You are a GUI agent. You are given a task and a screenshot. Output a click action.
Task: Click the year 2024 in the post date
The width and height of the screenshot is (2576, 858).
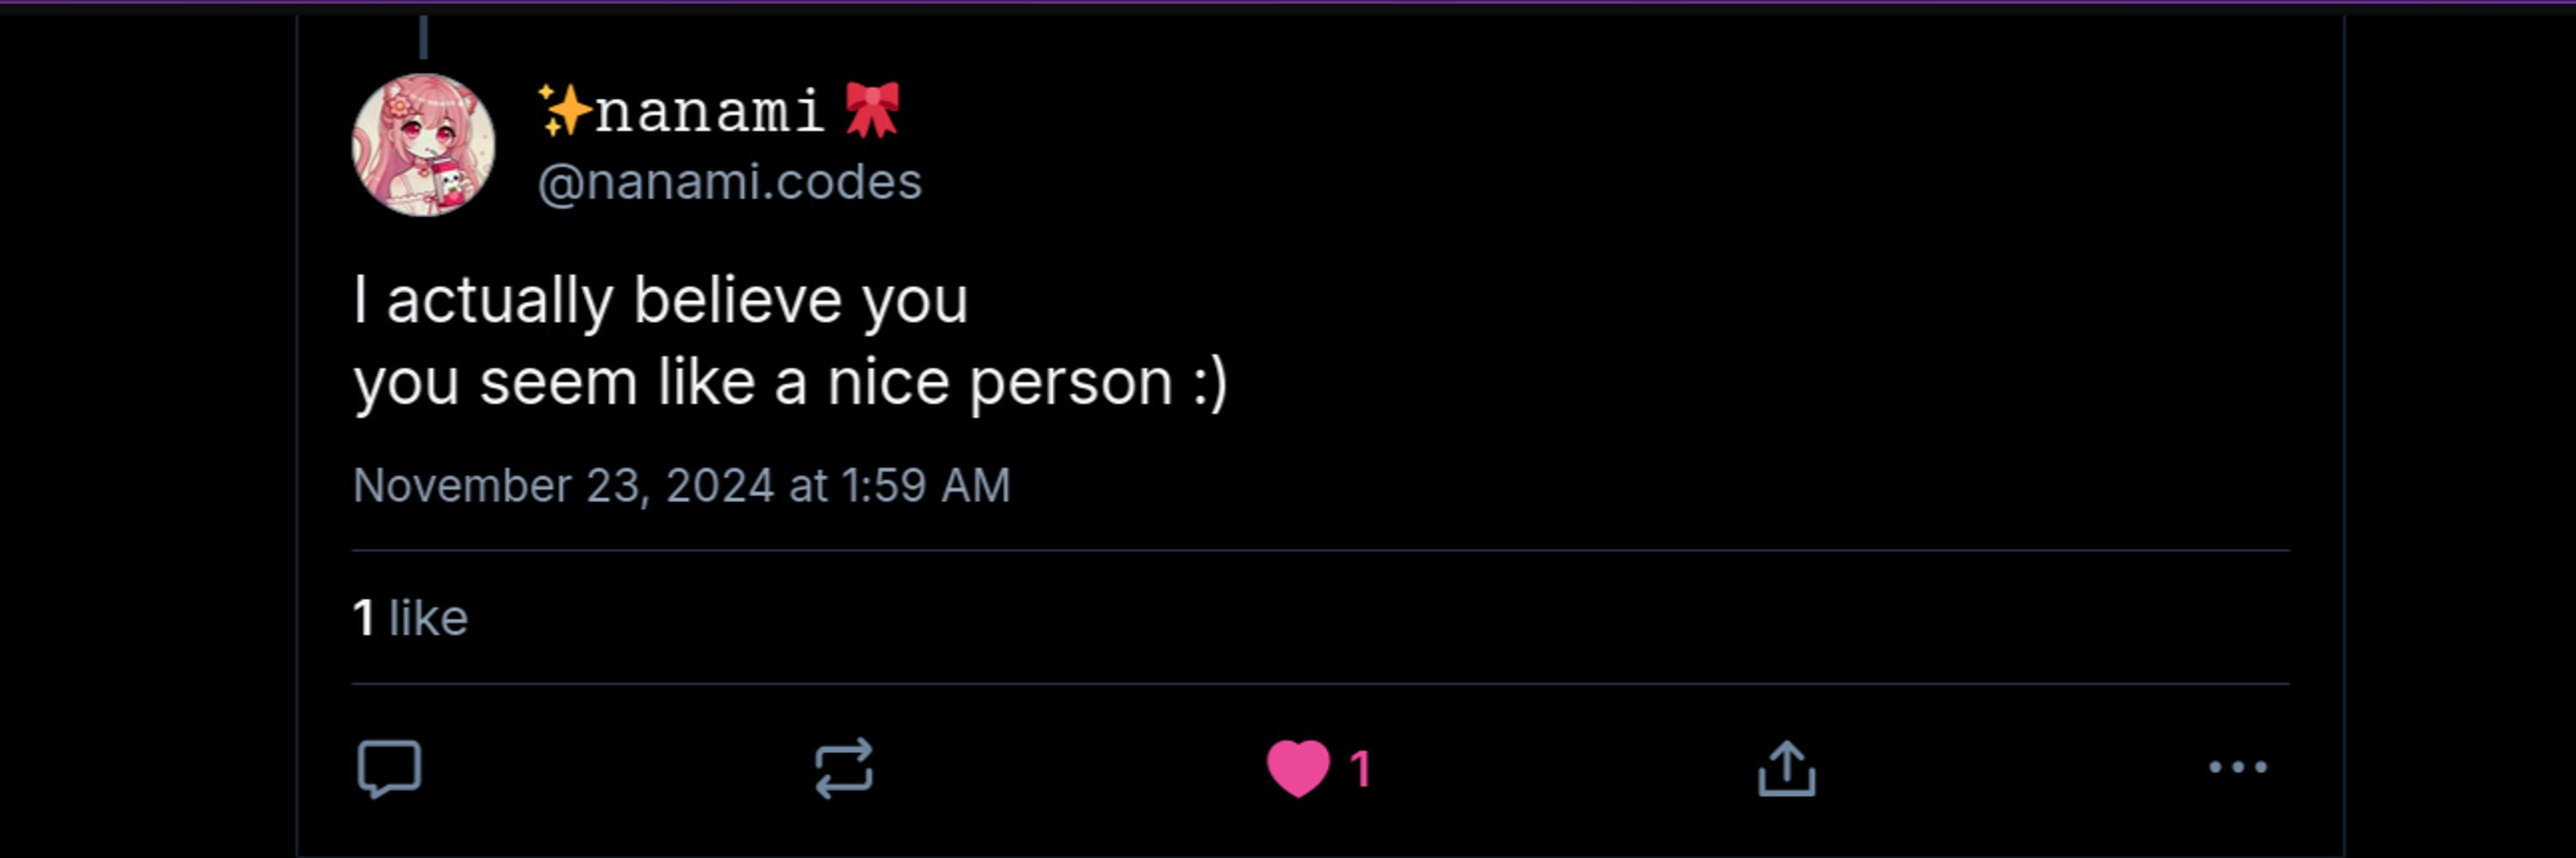[720, 486]
